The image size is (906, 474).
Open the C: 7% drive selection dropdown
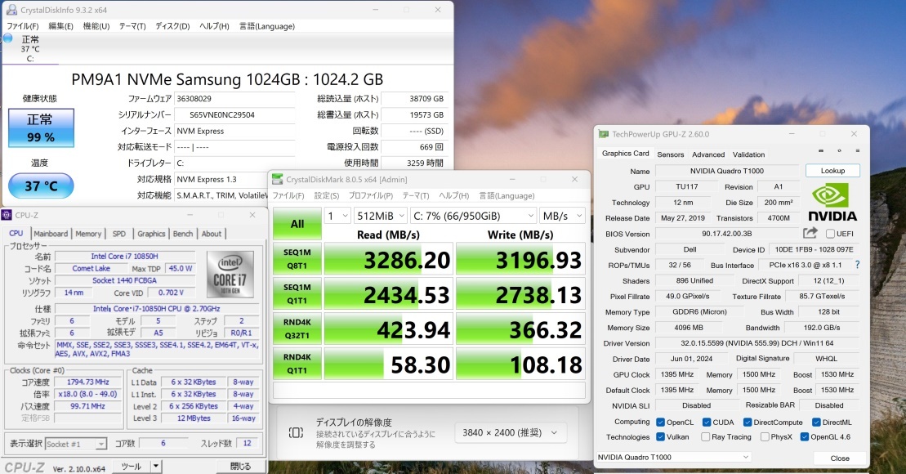click(474, 216)
